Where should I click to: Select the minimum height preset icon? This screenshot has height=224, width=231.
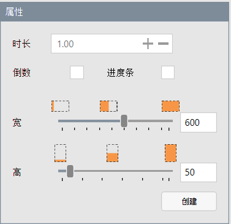tap(60, 153)
